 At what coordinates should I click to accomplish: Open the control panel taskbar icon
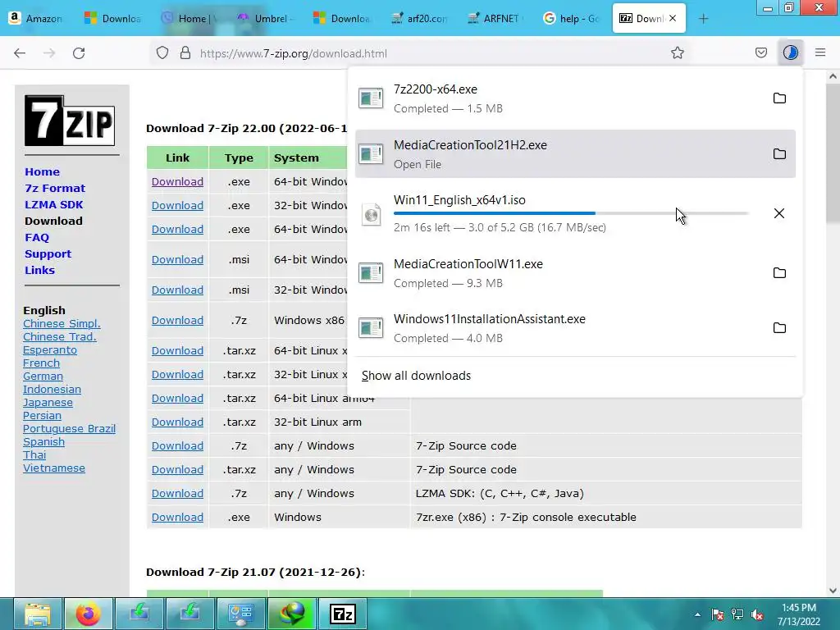[x=240, y=614]
